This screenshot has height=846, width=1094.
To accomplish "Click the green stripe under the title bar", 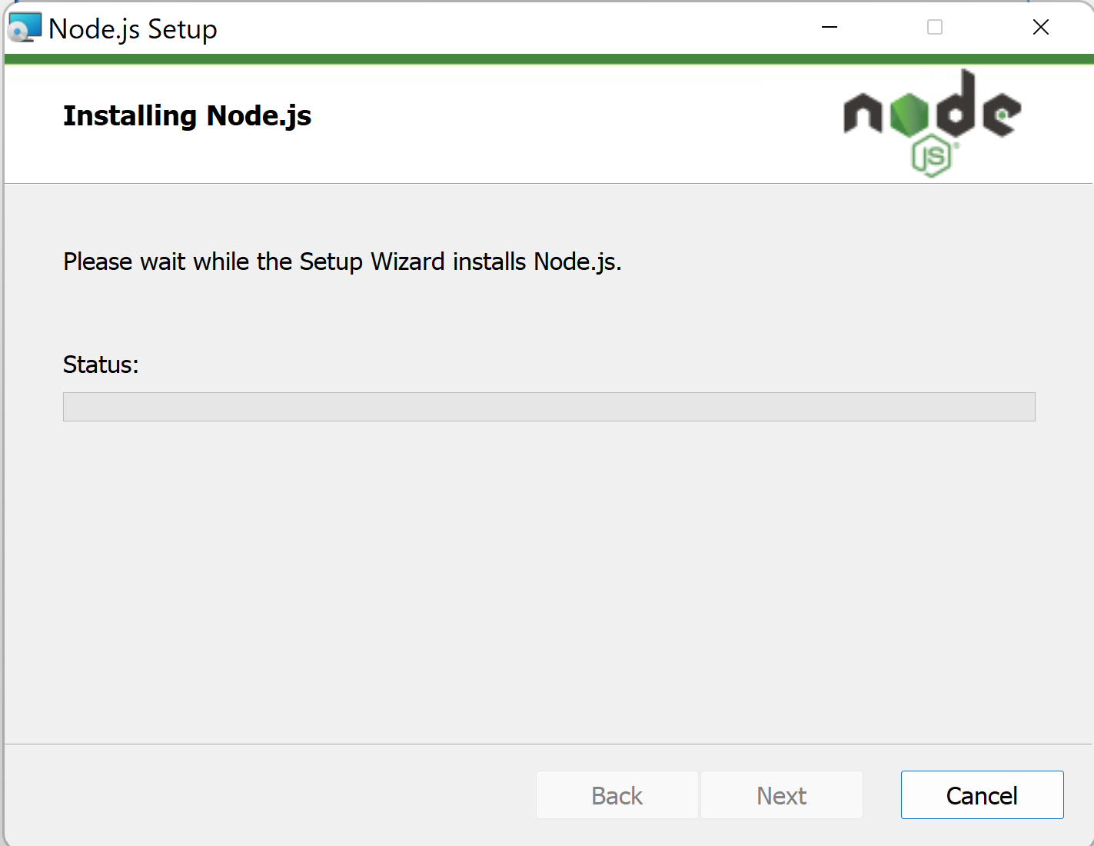I will pos(549,59).
